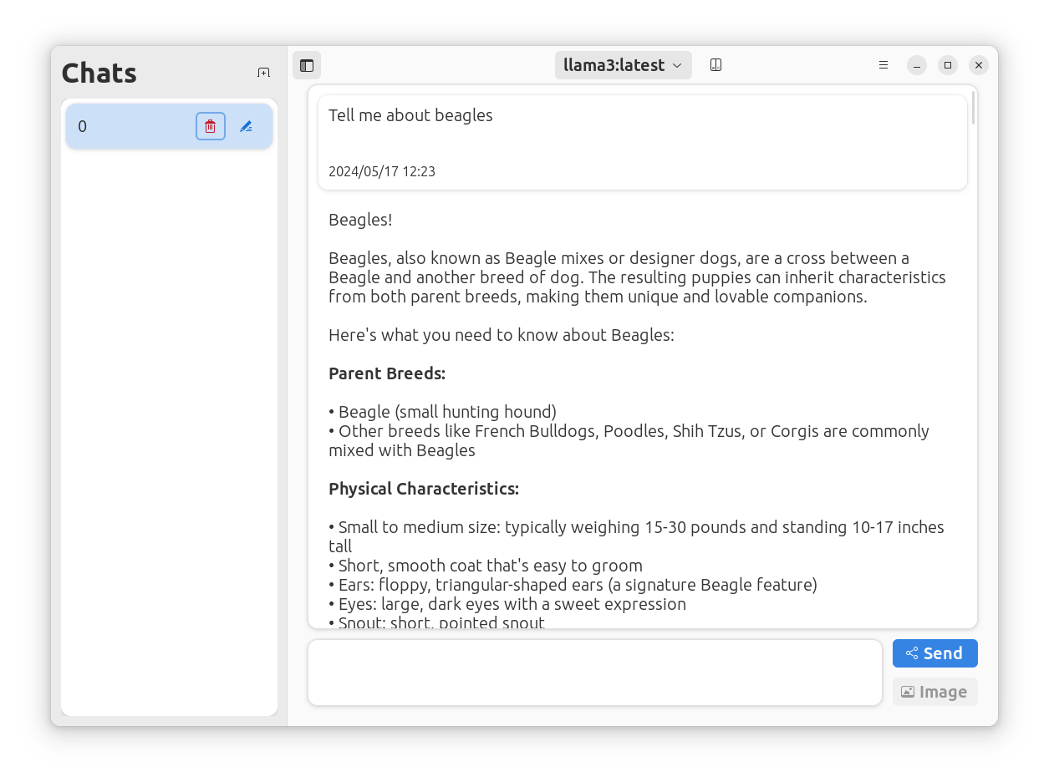Delete chat 0 with the red trash icon
Screen dimensions: 1049x782
coord(211,126)
